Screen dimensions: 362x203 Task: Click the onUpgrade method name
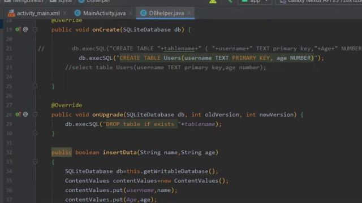[107, 114]
